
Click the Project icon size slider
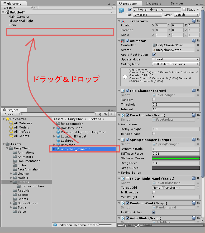pos(104,225)
